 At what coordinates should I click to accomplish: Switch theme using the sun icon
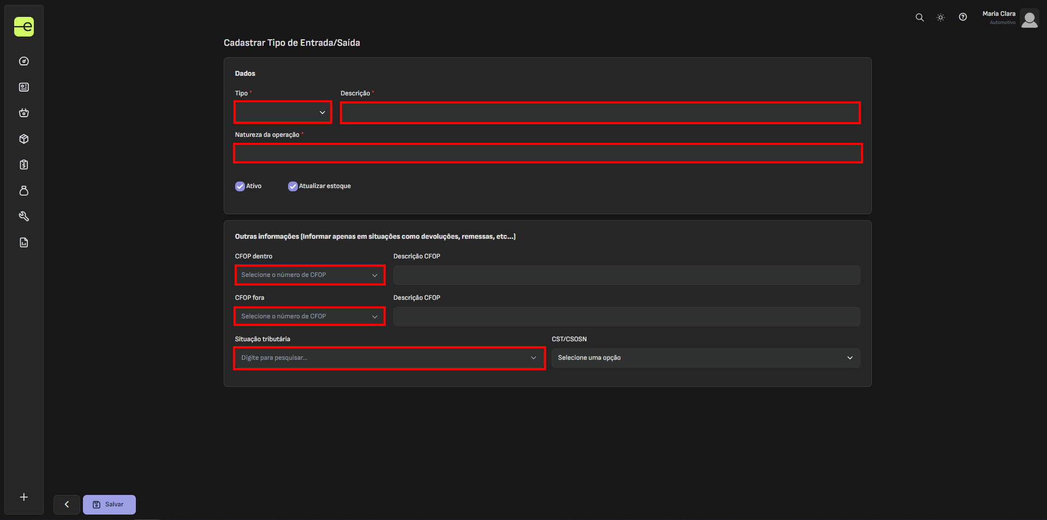point(941,17)
